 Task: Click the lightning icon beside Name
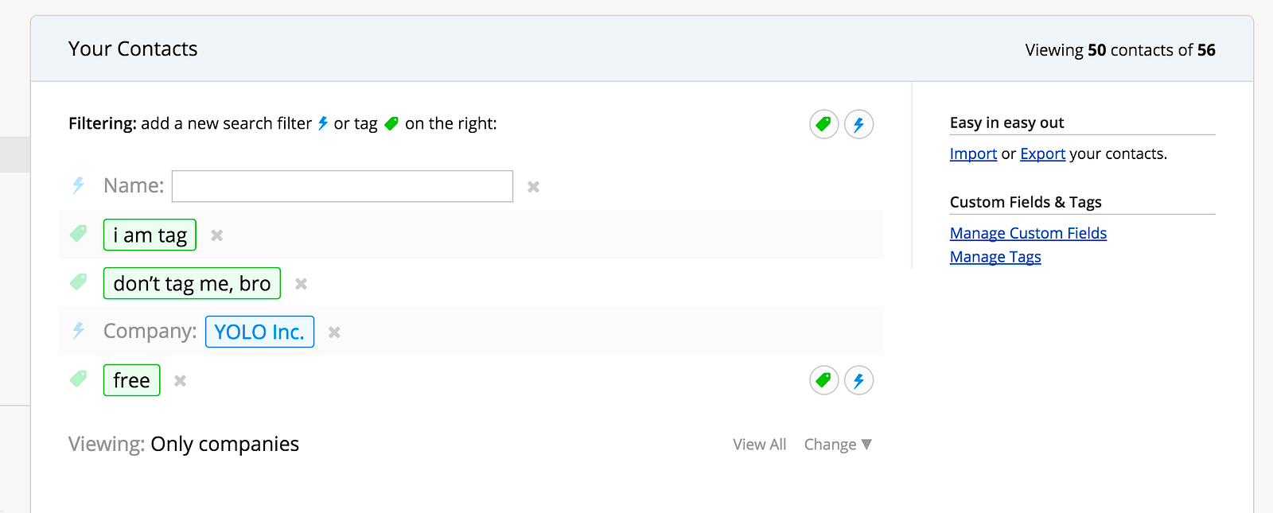click(78, 185)
